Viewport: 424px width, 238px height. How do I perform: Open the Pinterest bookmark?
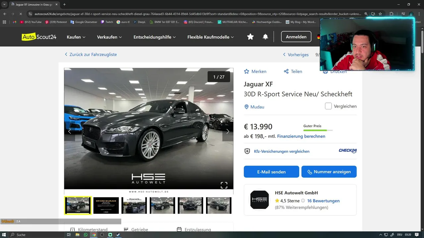(56, 22)
